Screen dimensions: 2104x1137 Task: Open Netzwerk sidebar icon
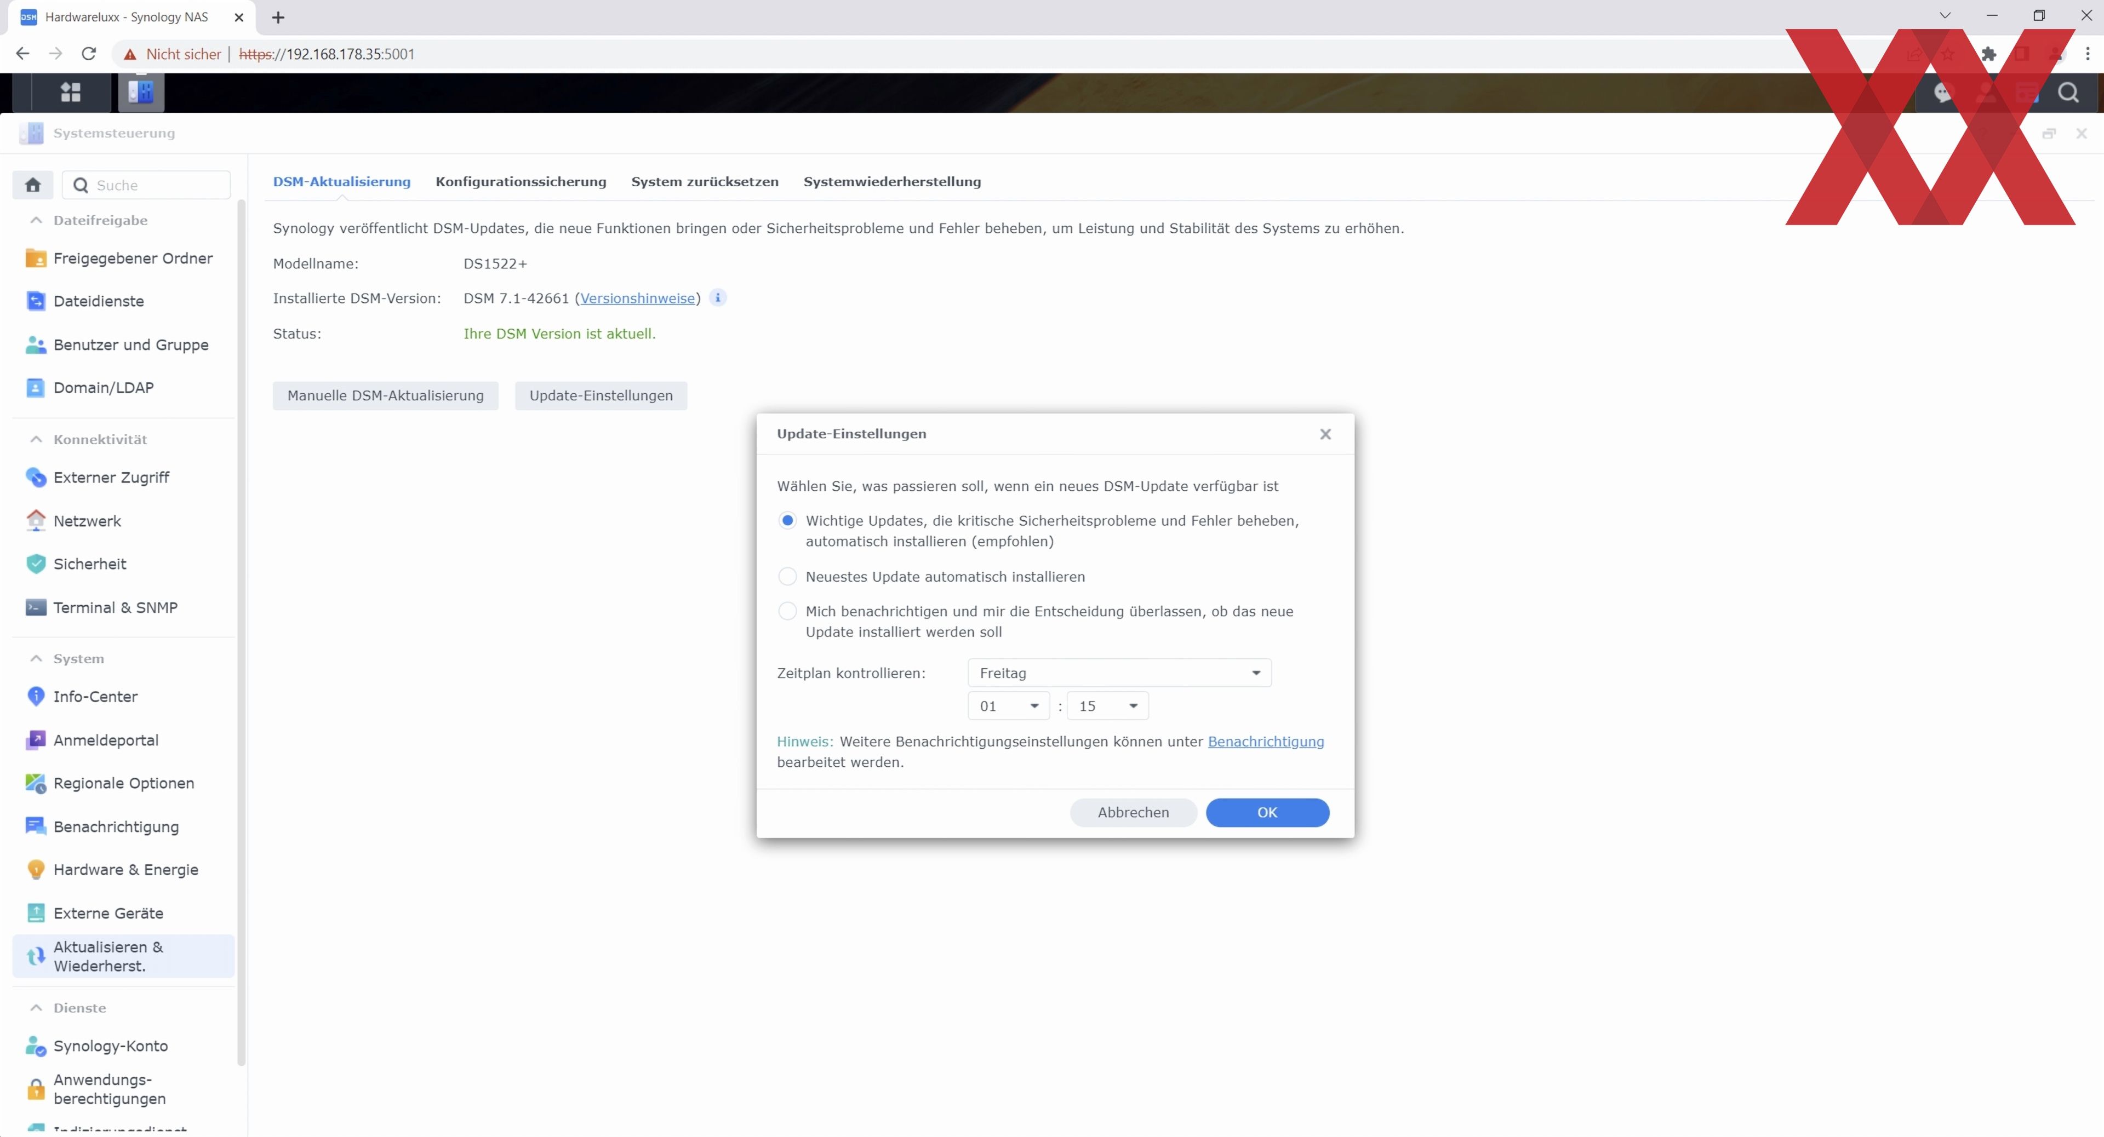pyautogui.click(x=35, y=521)
